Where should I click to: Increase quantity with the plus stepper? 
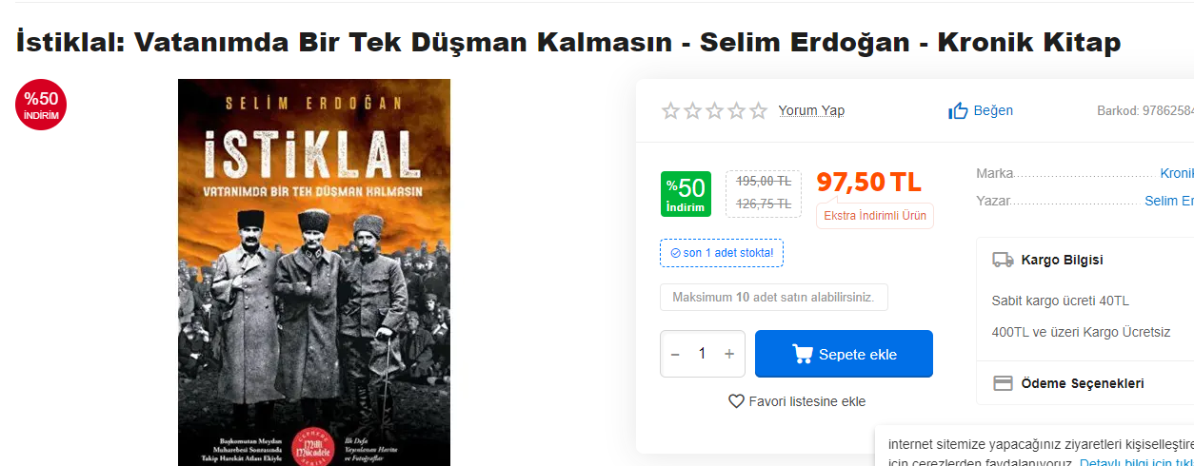pyautogui.click(x=729, y=354)
